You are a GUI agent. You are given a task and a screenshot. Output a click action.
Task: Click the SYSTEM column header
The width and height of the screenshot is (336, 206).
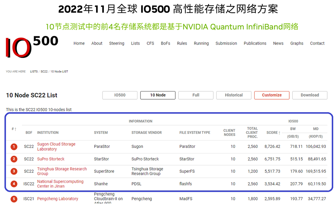click(x=101, y=133)
